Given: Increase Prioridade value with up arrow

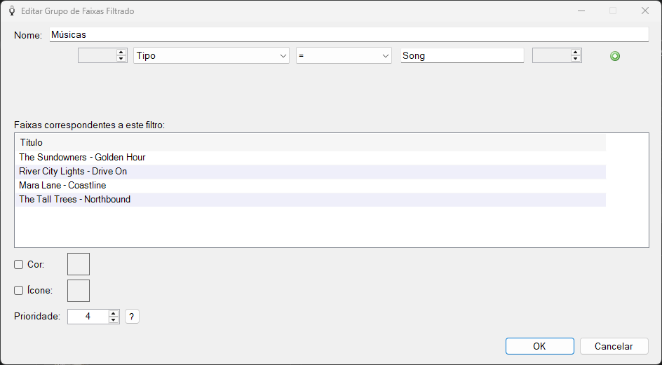Looking at the screenshot, I should [113, 314].
